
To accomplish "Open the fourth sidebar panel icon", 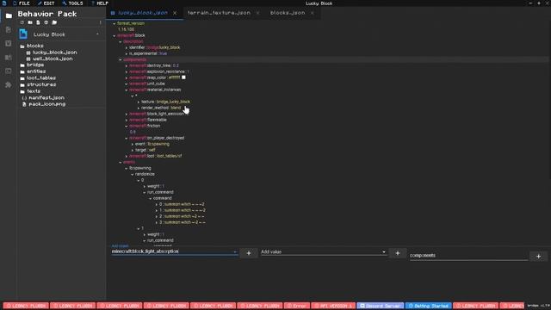I will pyautogui.click(x=9, y=57).
